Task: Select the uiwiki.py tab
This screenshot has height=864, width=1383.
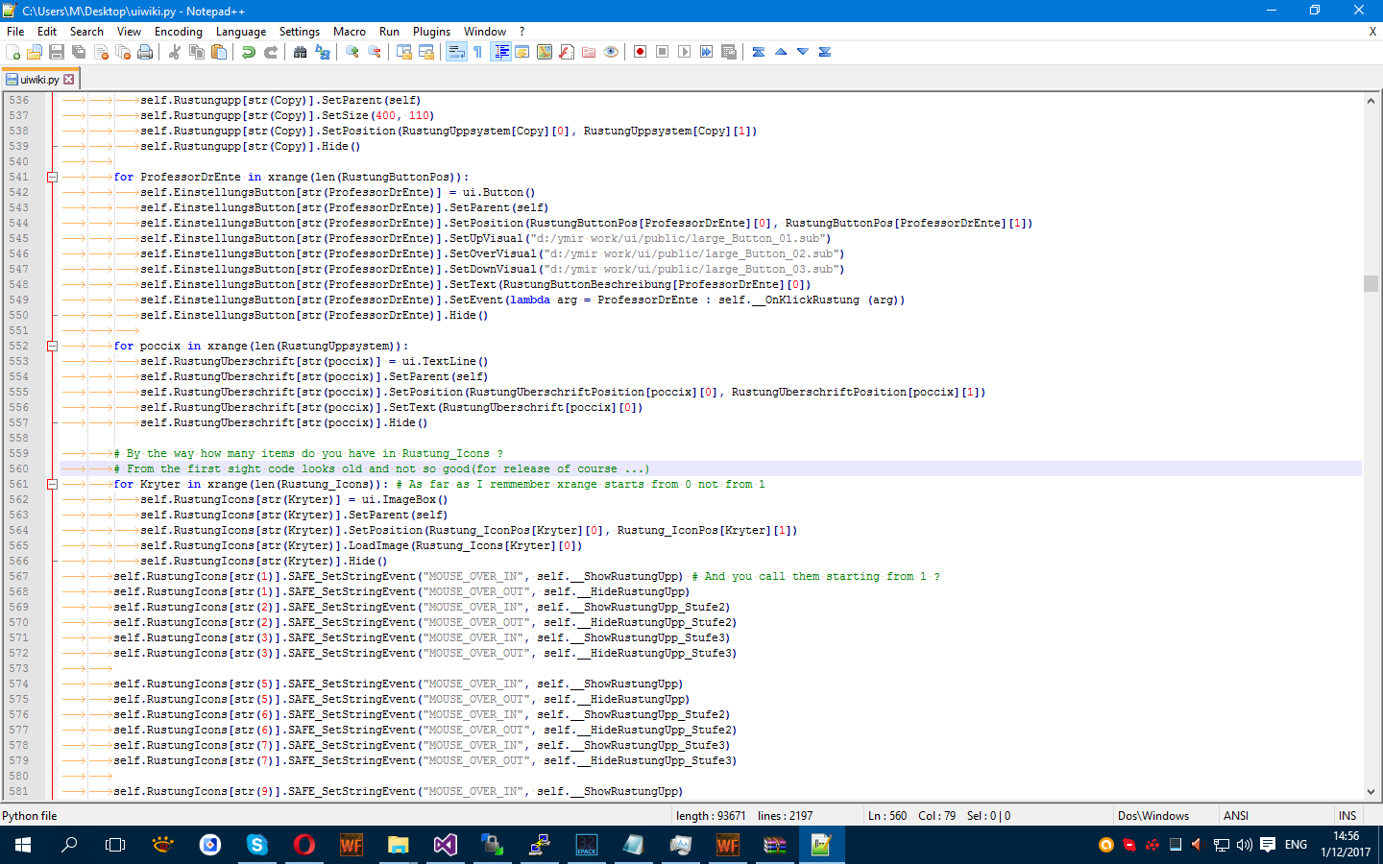Action: [x=39, y=80]
